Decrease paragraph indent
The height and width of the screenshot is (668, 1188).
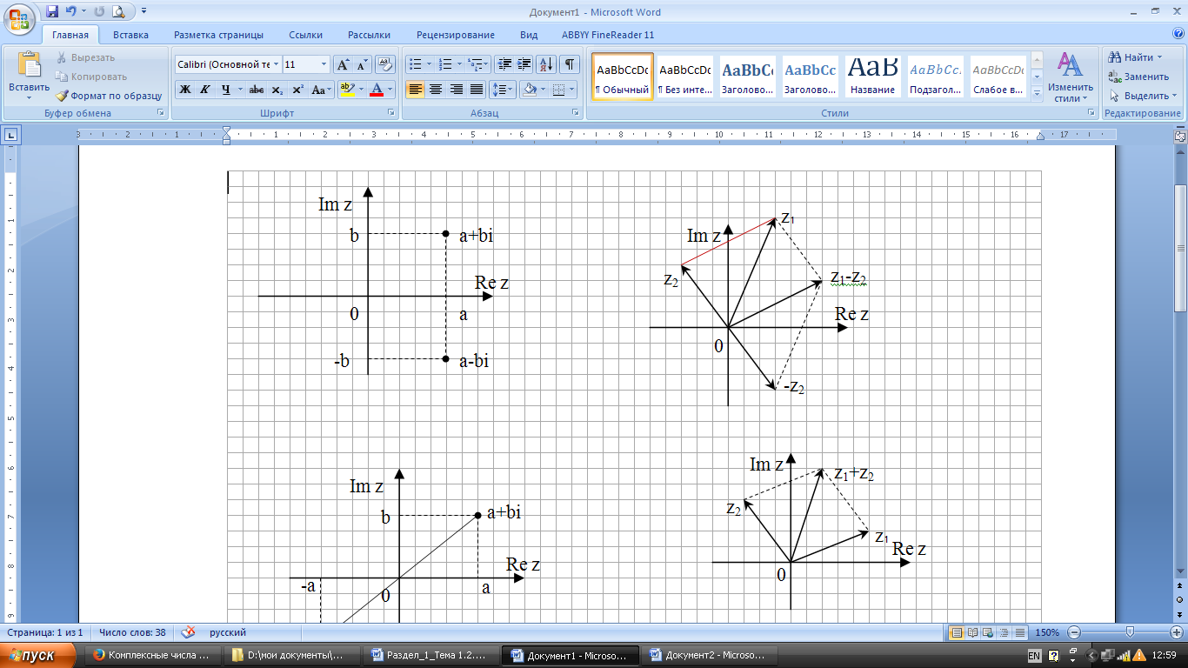(x=504, y=64)
